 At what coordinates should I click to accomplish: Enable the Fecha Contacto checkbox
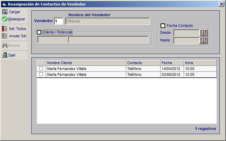coord(163,26)
